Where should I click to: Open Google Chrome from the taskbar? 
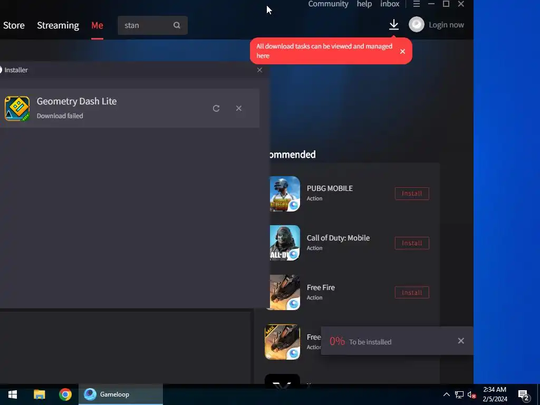[x=65, y=394]
